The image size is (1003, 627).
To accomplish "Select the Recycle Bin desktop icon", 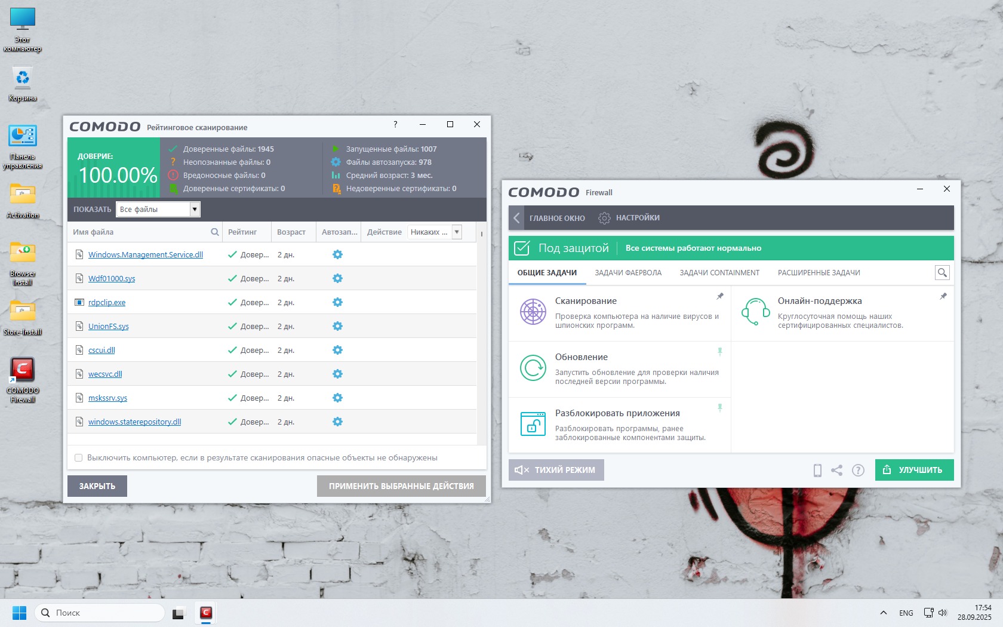I will coord(23,84).
